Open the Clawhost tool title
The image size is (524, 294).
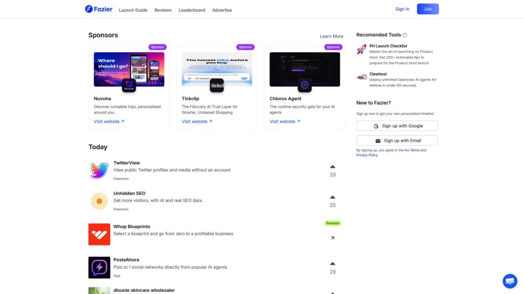click(x=378, y=74)
